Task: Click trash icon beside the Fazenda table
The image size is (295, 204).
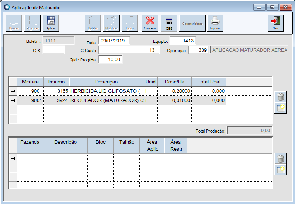Action: pyautogui.click(x=281, y=158)
